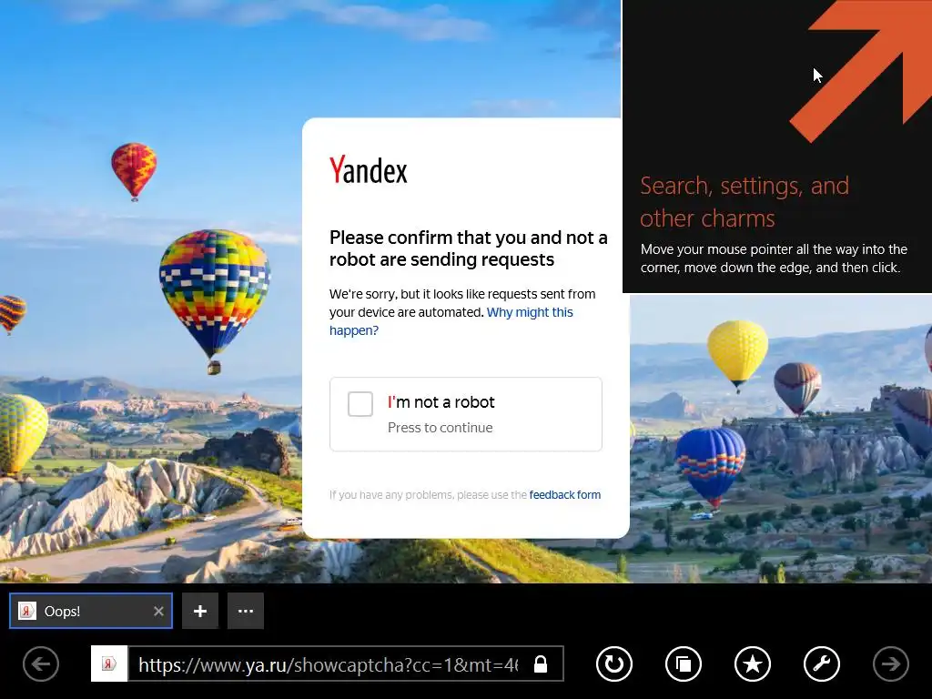932x699 pixels.
Task: Reload the page using the refresh icon
Action: click(x=614, y=664)
